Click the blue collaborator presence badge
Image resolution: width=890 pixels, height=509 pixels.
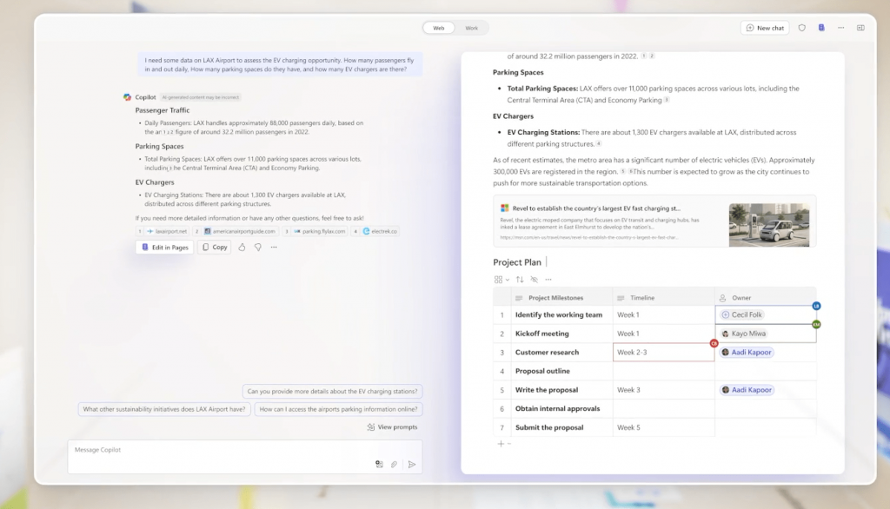816,306
